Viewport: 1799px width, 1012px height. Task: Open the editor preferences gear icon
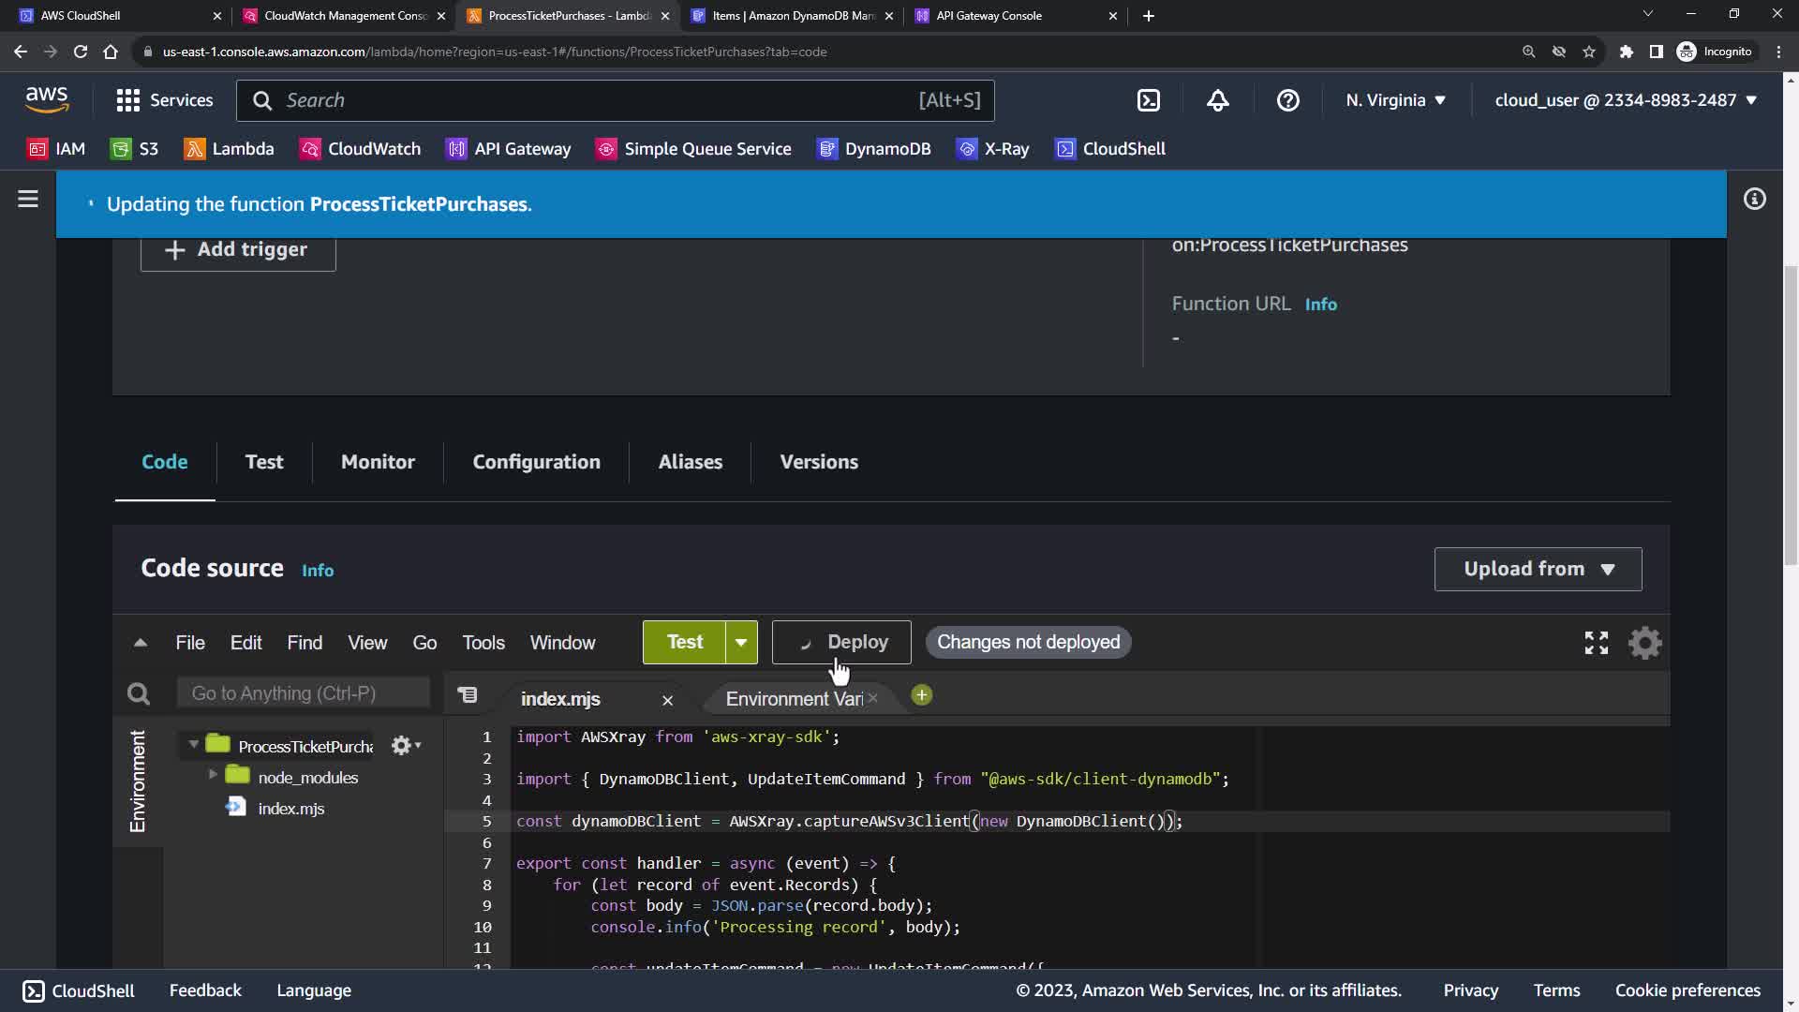point(1644,643)
